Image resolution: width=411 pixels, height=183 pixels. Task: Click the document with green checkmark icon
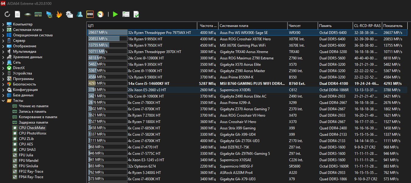pos(136,14)
